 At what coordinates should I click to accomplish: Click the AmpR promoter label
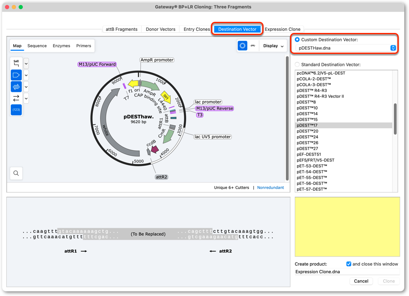tap(157, 60)
